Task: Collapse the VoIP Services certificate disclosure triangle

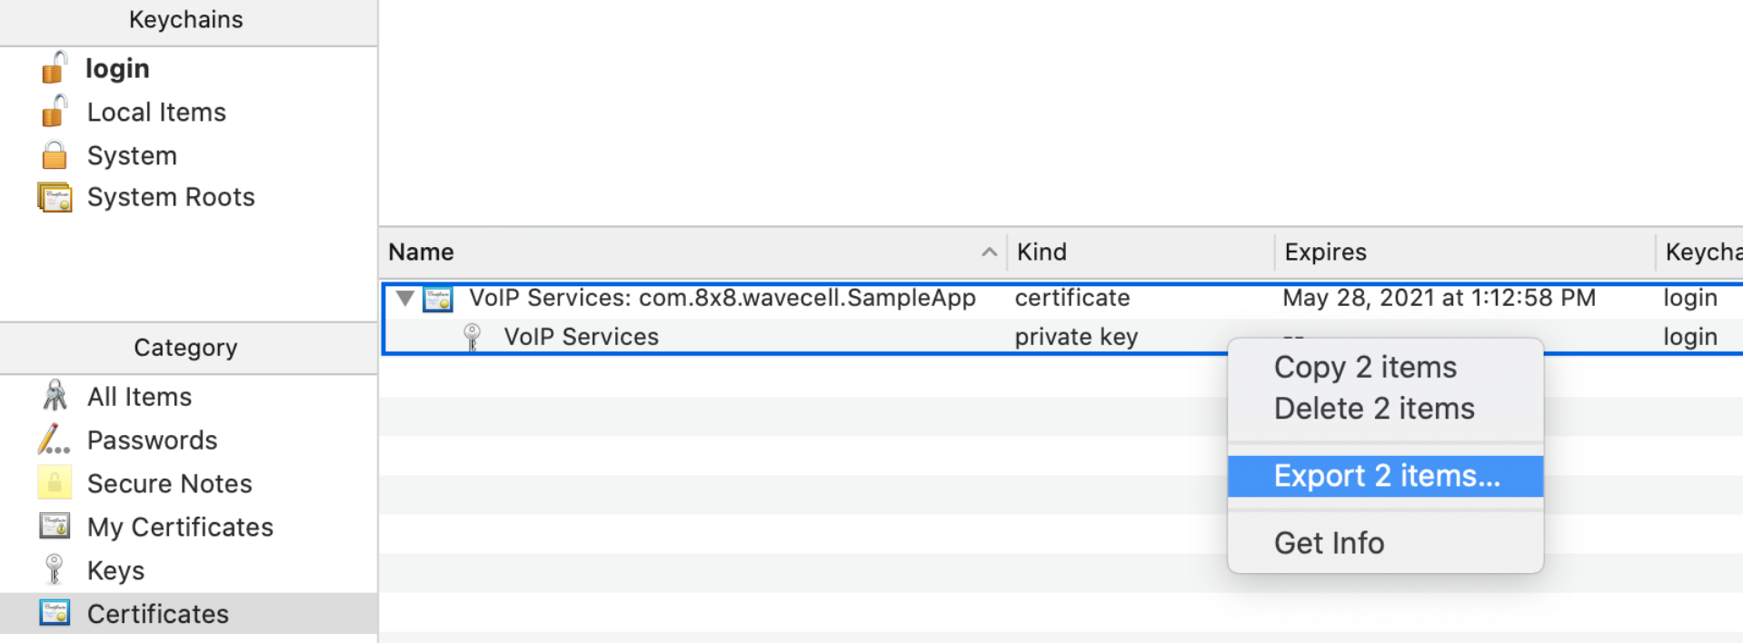Action: 405,298
